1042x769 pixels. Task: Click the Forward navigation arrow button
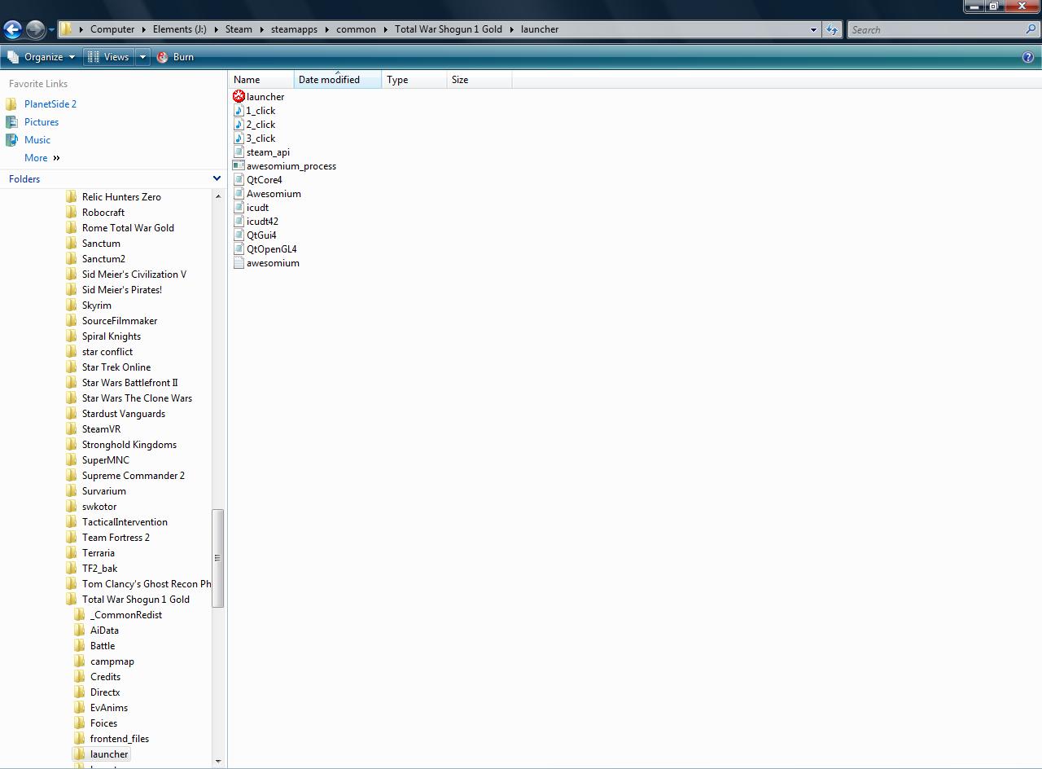35,30
